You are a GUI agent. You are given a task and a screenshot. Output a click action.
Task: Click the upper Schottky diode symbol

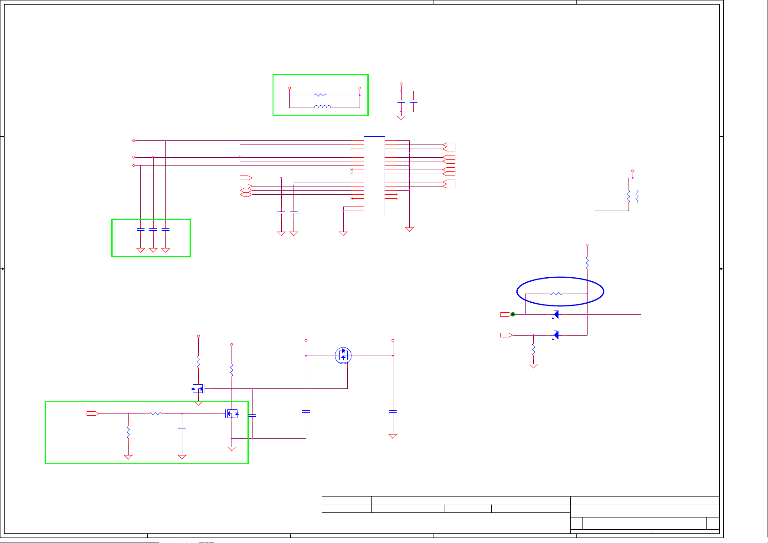pos(556,314)
